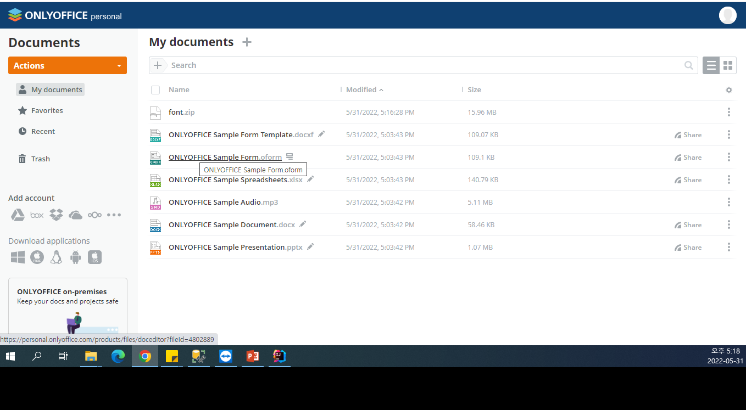Open File Explorer from the taskbar
This screenshot has height=410, width=746.
[x=91, y=356]
